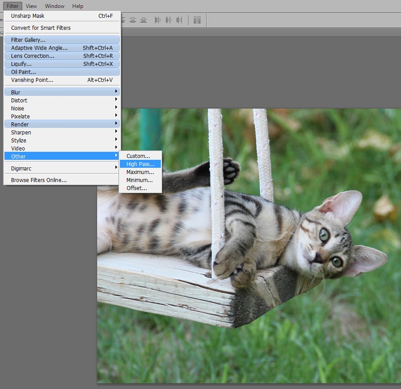Click the Distribute Horizontal Centers icon
Screen dimensions: 401x389
pyautogui.click(x=168, y=20)
